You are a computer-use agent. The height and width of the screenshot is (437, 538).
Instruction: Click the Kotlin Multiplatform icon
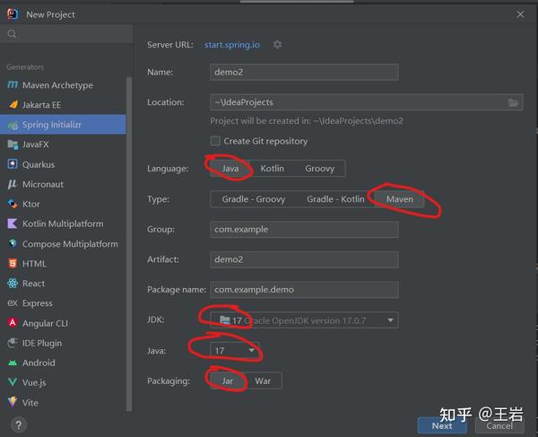tap(13, 223)
